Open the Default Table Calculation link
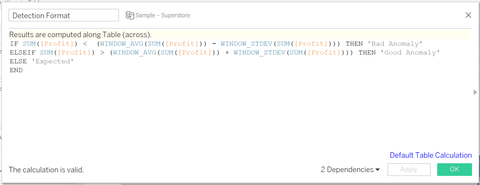Screen dimensions: 480x185 tap(431, 155)
